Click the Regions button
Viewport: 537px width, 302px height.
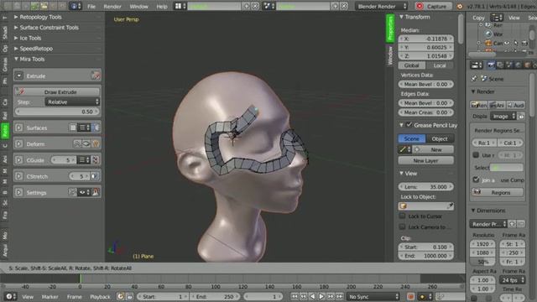tap(498, 192)
